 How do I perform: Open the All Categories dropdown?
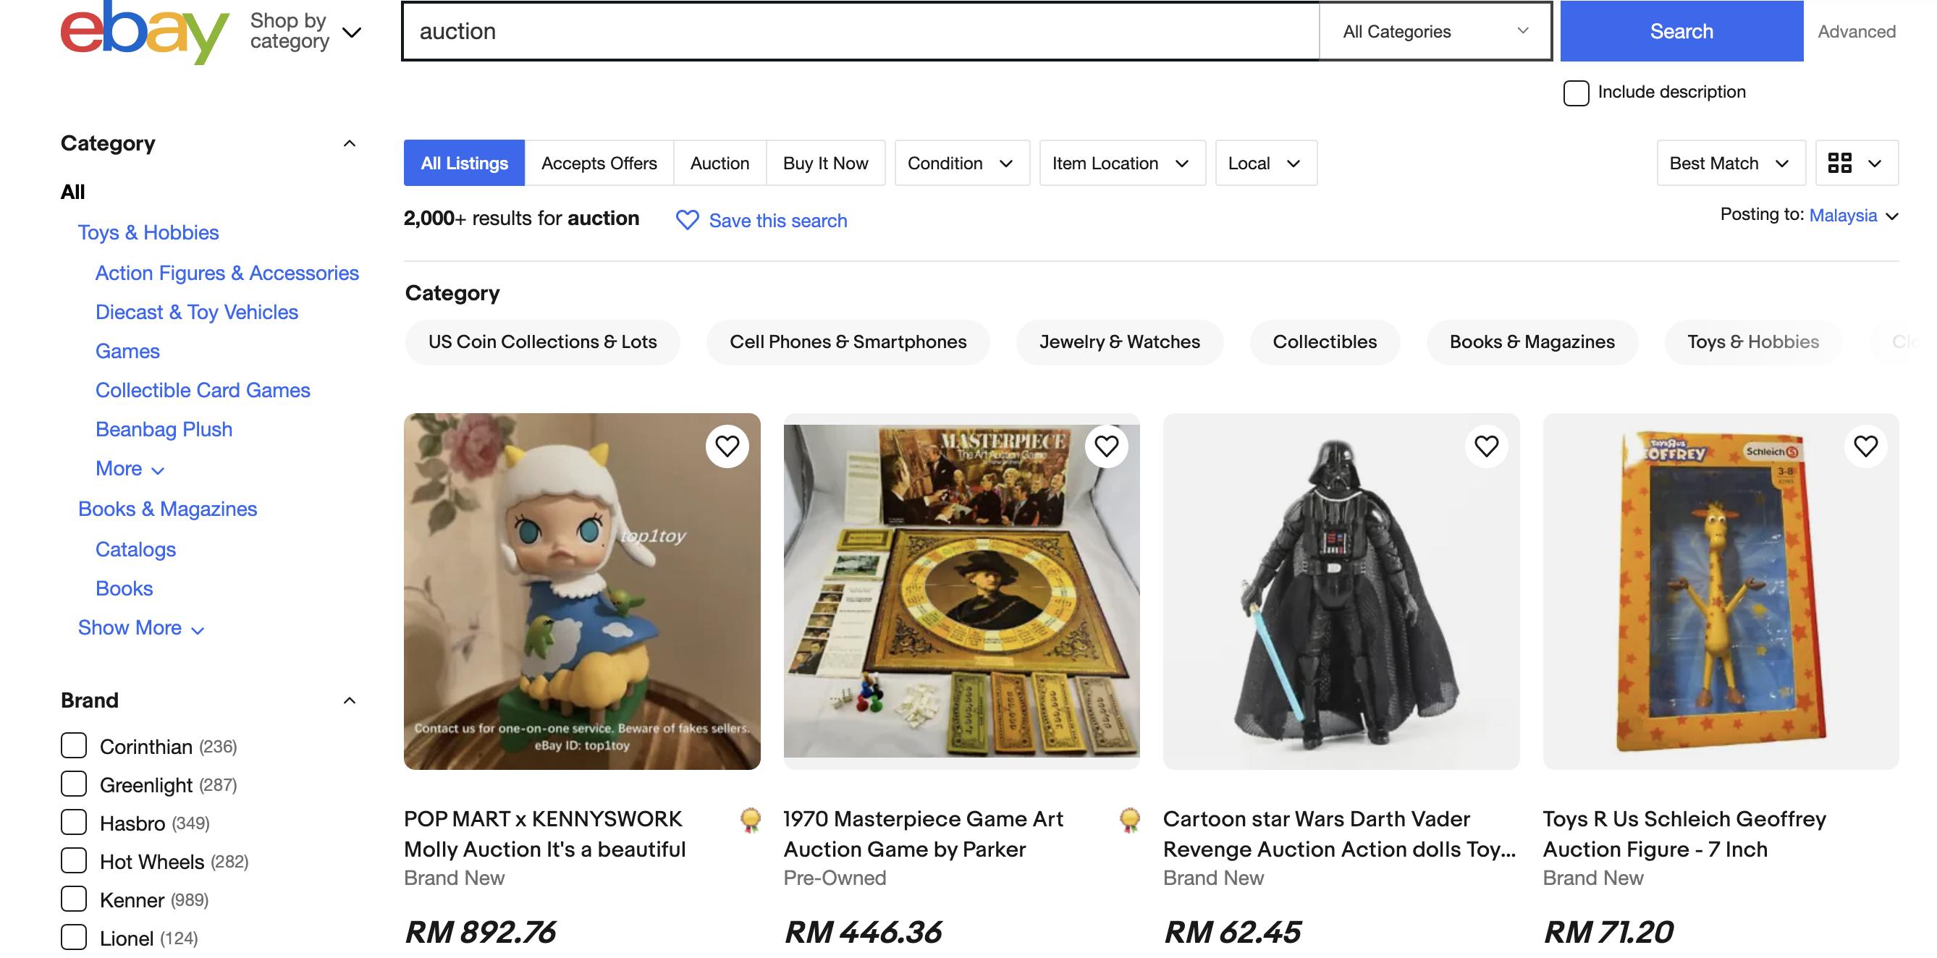tap(1435, 32)
